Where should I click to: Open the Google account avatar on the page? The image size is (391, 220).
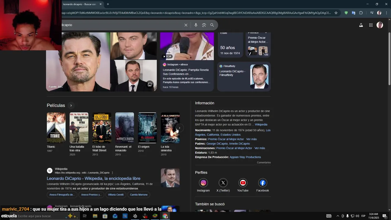(380, 25)
